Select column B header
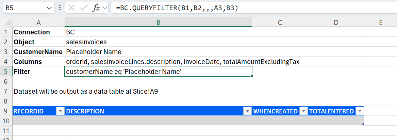 158,23
